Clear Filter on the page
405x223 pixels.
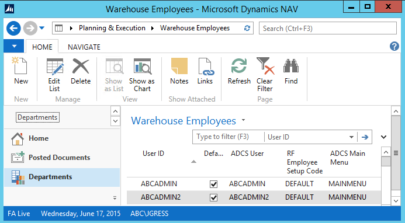pyautogui.click(x=265, y=75)
